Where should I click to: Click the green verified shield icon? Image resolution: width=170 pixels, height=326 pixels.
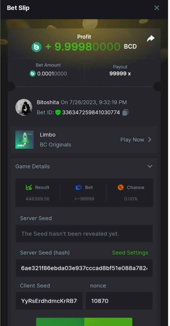[x=58, y=112]
